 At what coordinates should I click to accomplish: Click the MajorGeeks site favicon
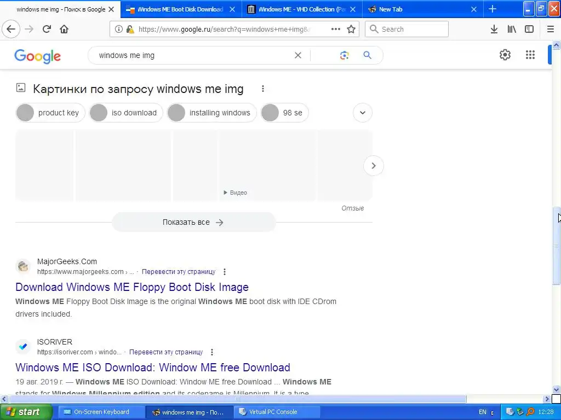[x=23, y=266]
